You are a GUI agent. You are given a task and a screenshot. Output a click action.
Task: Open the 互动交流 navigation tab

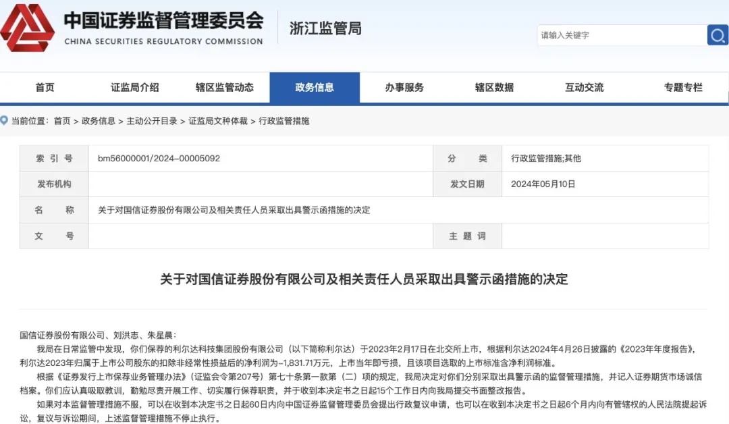click(585, 87)
